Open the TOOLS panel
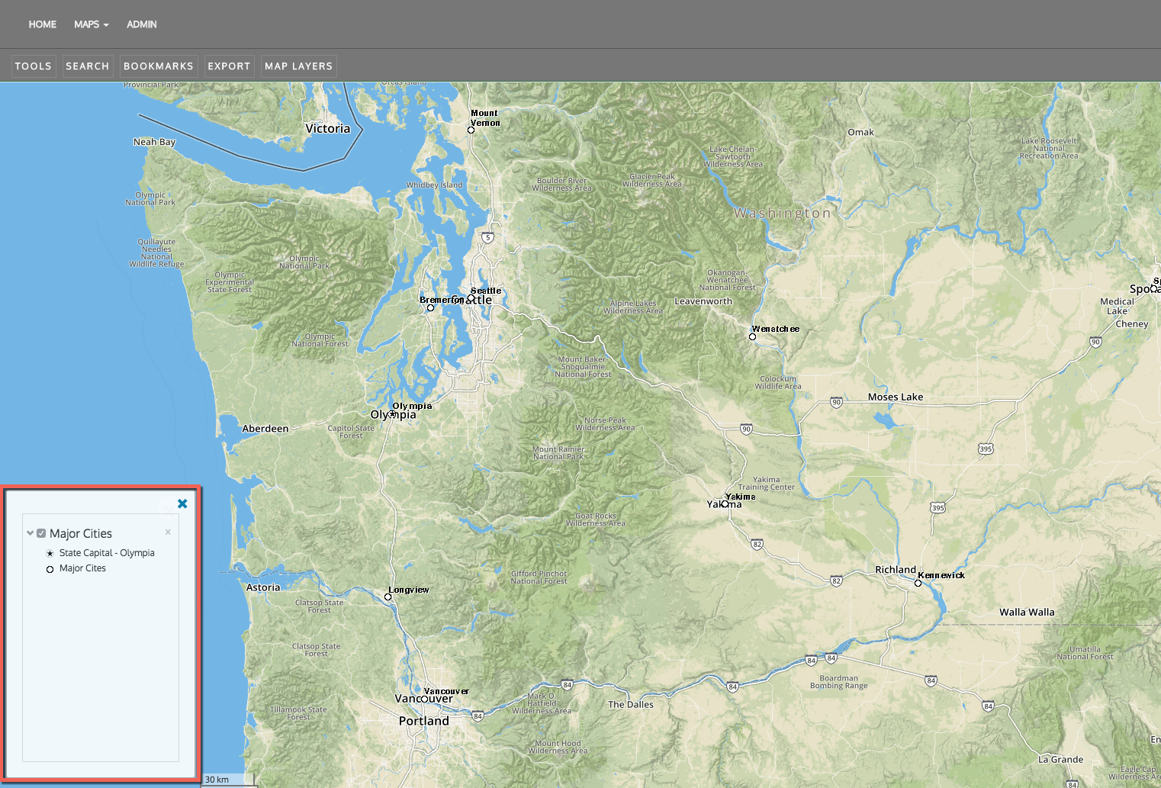 (x=34, y=66)
